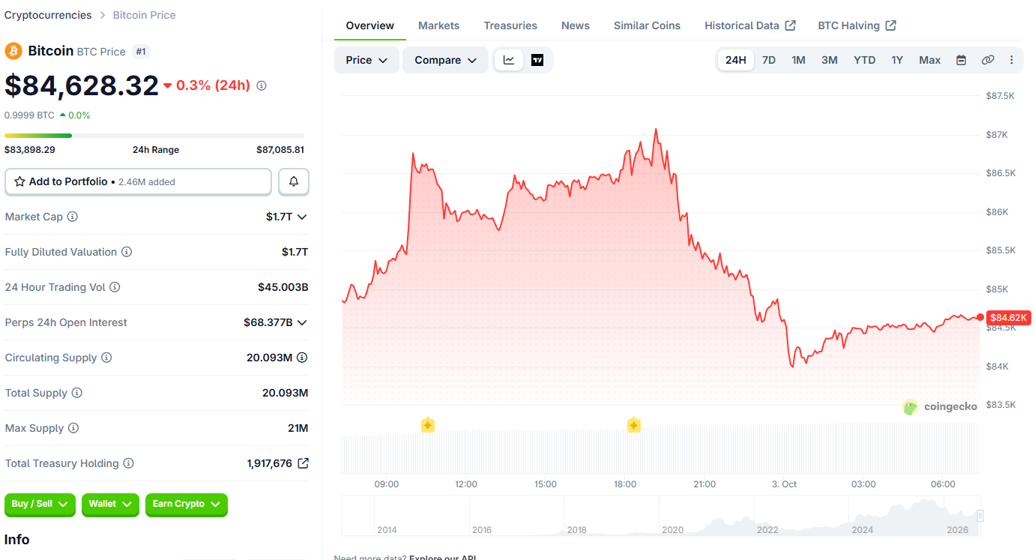Open the Buy / Sell dropdown

(x=40, y=505)
